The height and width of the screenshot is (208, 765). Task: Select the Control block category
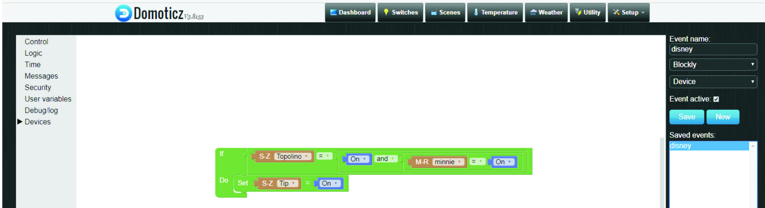36,42
